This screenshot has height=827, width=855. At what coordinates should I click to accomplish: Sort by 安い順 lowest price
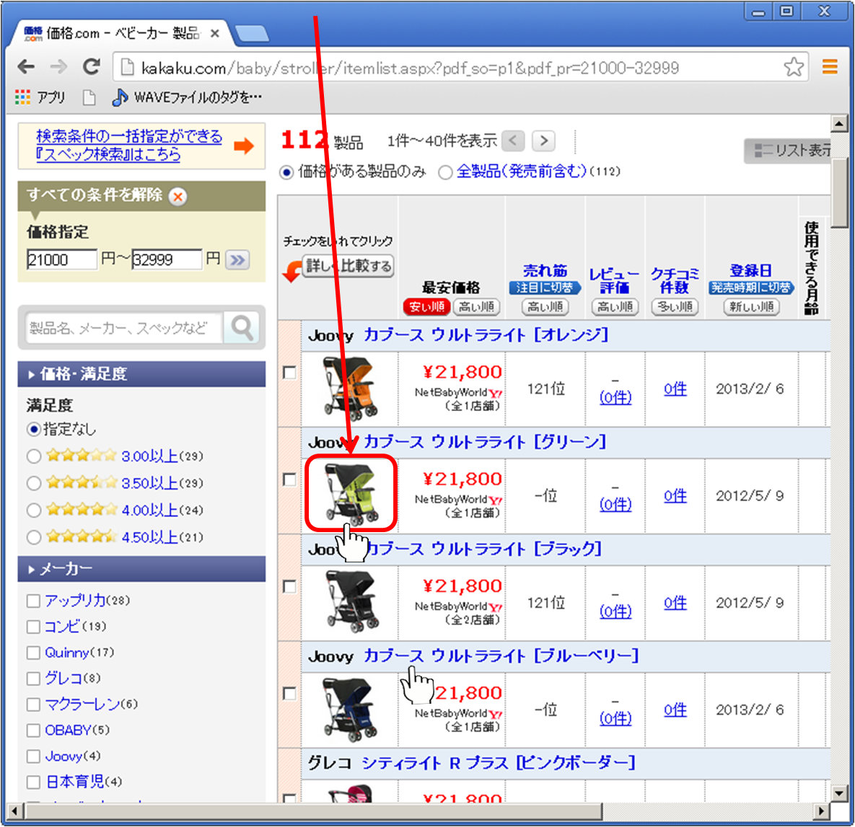[x=426, y=306]
